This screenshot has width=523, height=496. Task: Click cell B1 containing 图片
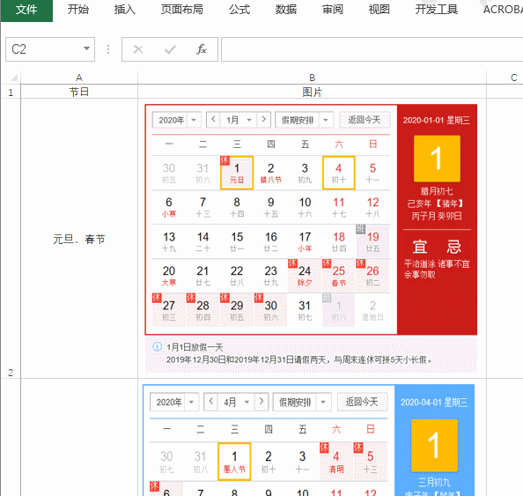(312, 92)
